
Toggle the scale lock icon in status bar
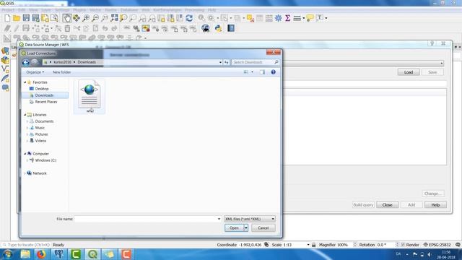point(314,245)
